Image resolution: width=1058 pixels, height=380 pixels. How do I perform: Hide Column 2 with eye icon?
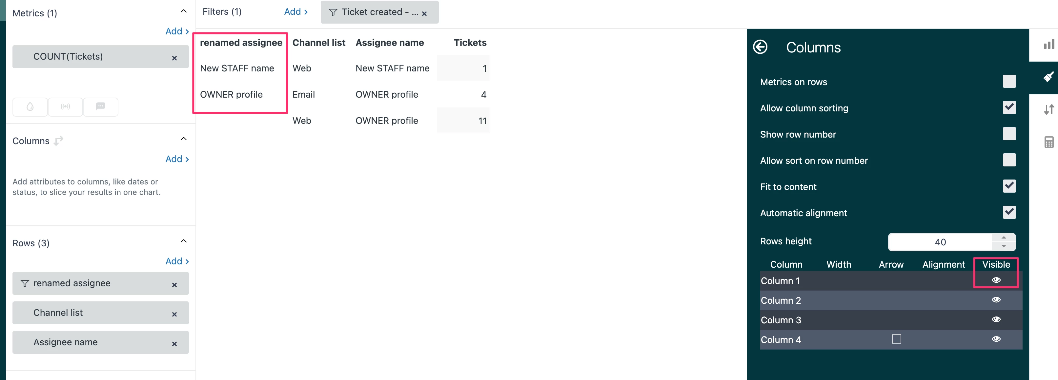[996, 300]
